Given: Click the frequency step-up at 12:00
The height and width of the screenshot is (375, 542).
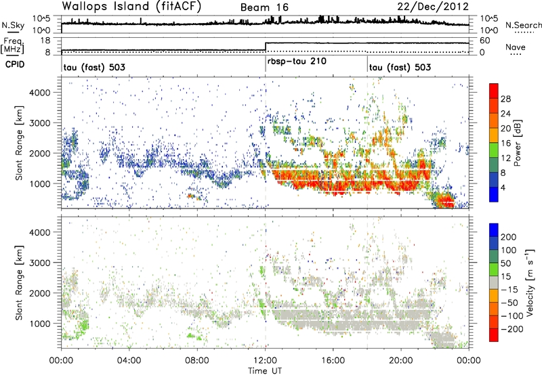Looking at the screenshot, I should click(x=266, y=46).
